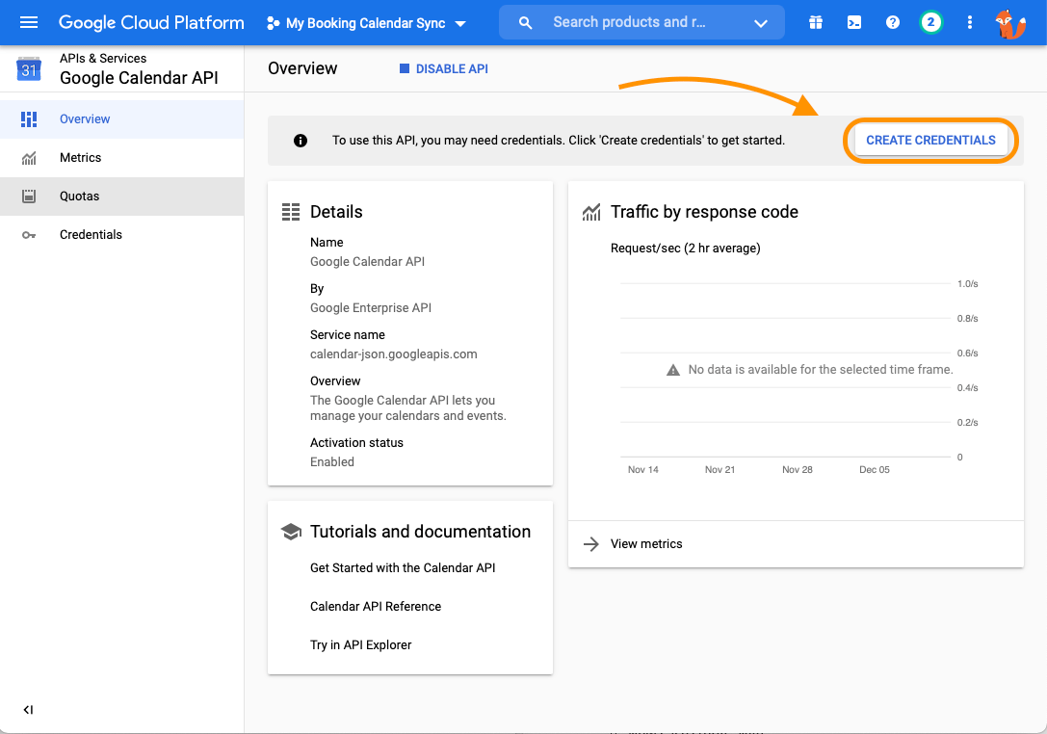Open Get Started with the Calendar API

click(403, 568)
